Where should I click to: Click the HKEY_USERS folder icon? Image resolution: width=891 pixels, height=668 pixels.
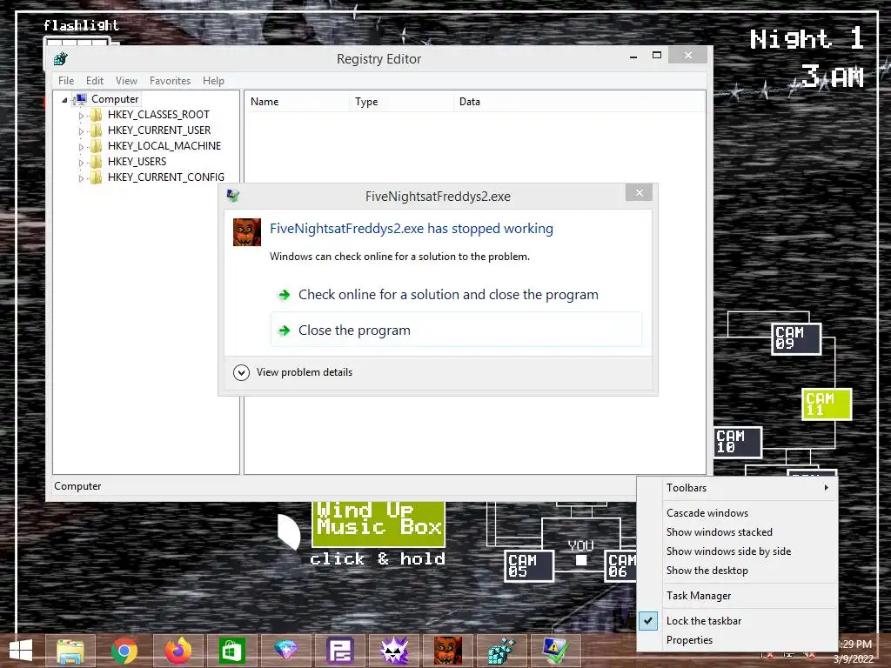(x=96, y=162)
